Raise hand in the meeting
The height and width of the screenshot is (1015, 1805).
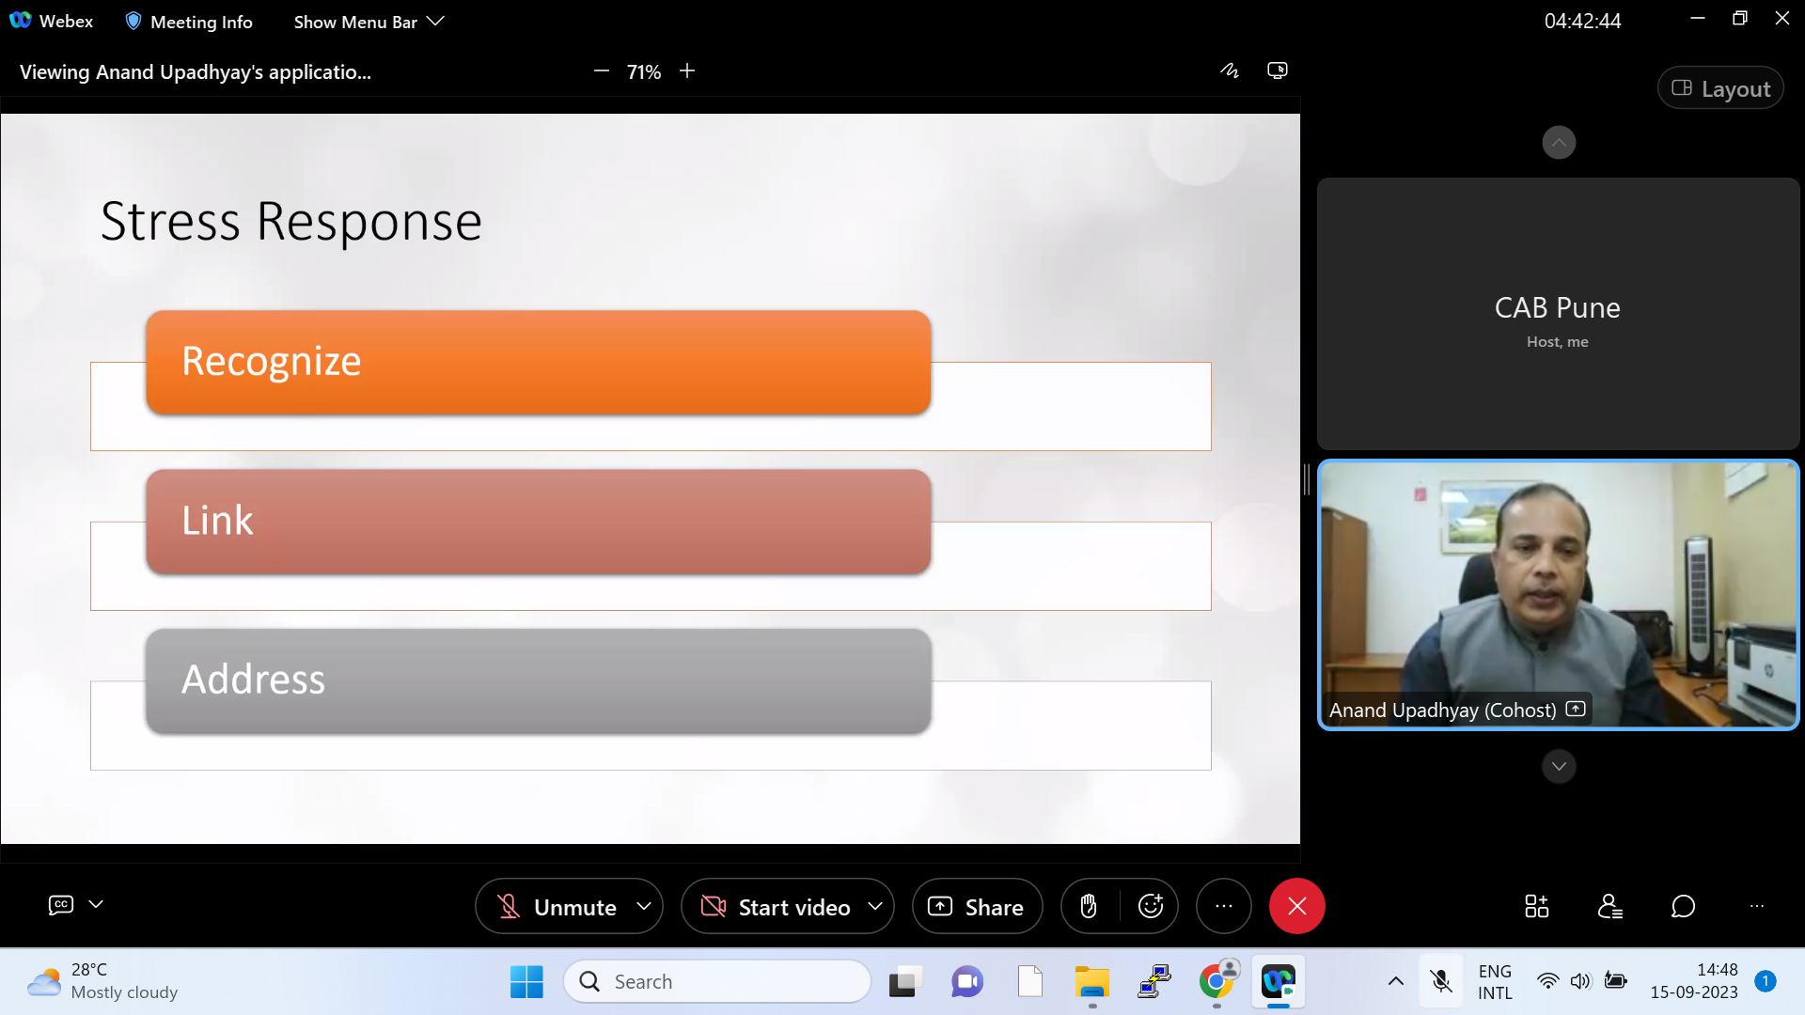[1089, 906]
